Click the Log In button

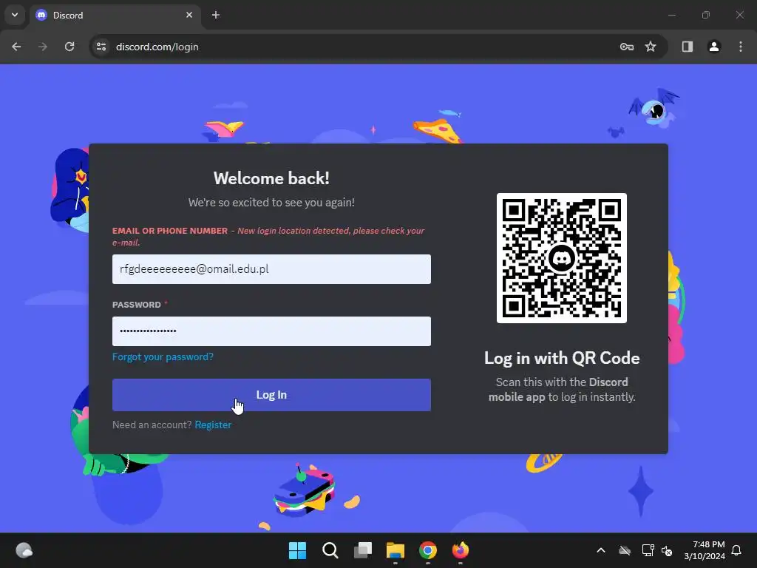271,395
